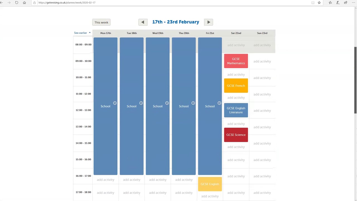Add activity on Monday 16:00 - 17:00

point(105,180)
